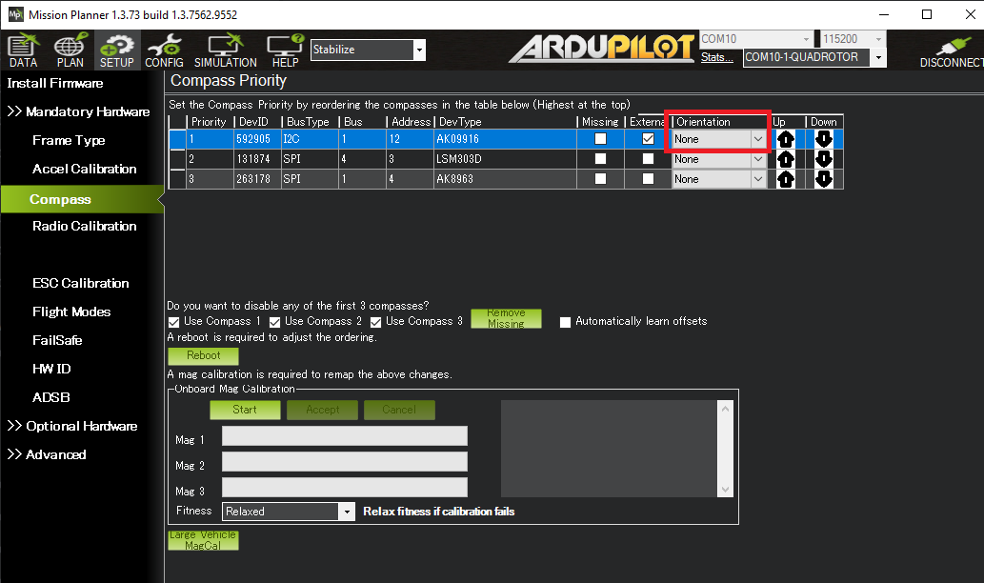Move compass priority 1 down with arrow icon
The width and height of the screenshot is (984, 583).
822,140
